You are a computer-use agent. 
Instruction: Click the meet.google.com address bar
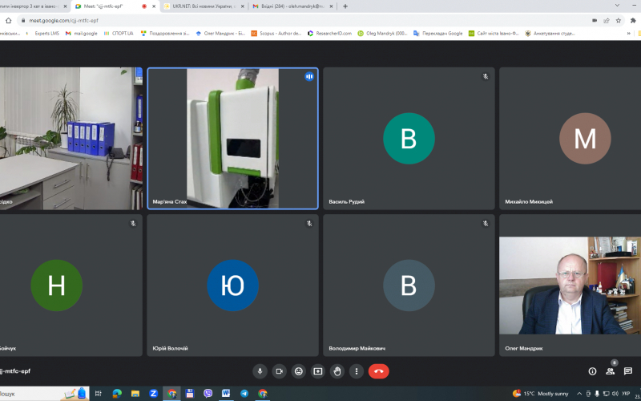coord(303,21)
